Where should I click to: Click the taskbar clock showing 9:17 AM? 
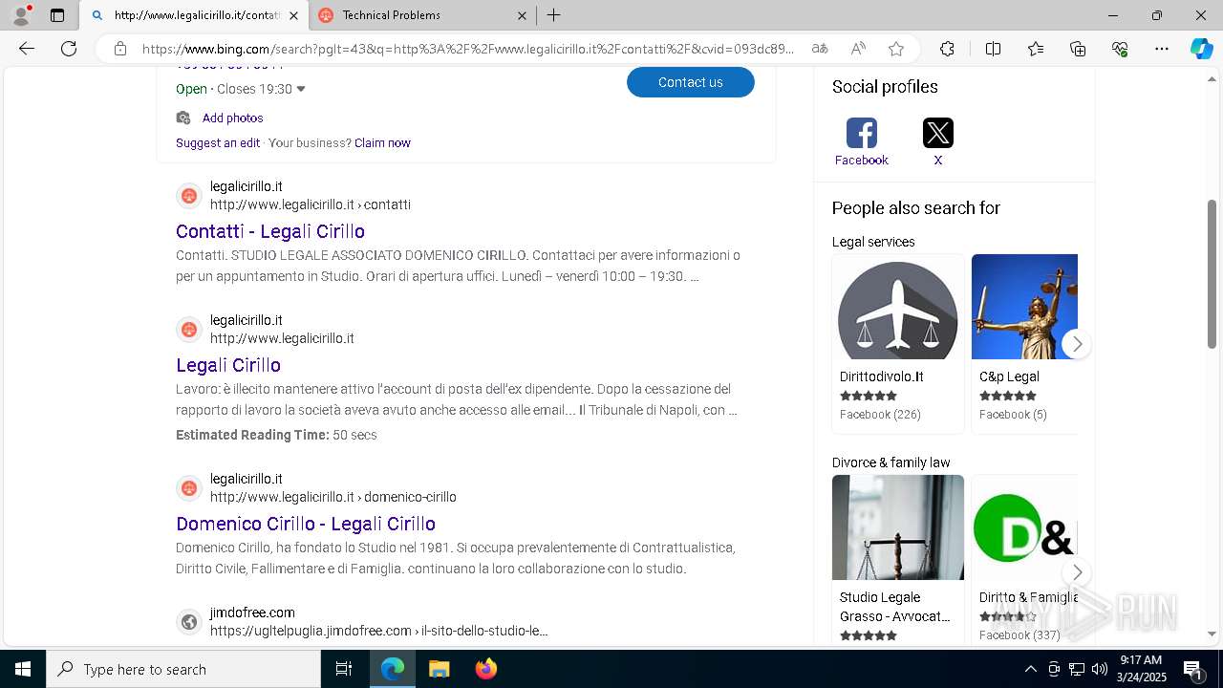tap(1140, 669)
